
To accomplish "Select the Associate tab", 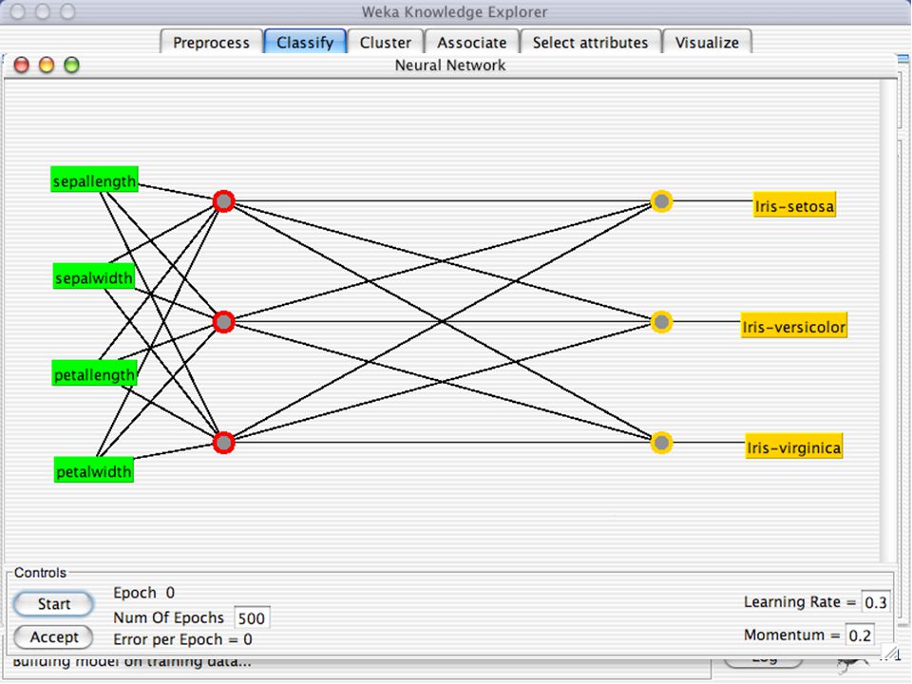I will tap(472, 43).
